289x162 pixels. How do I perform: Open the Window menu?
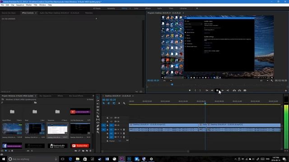(42, 5)
